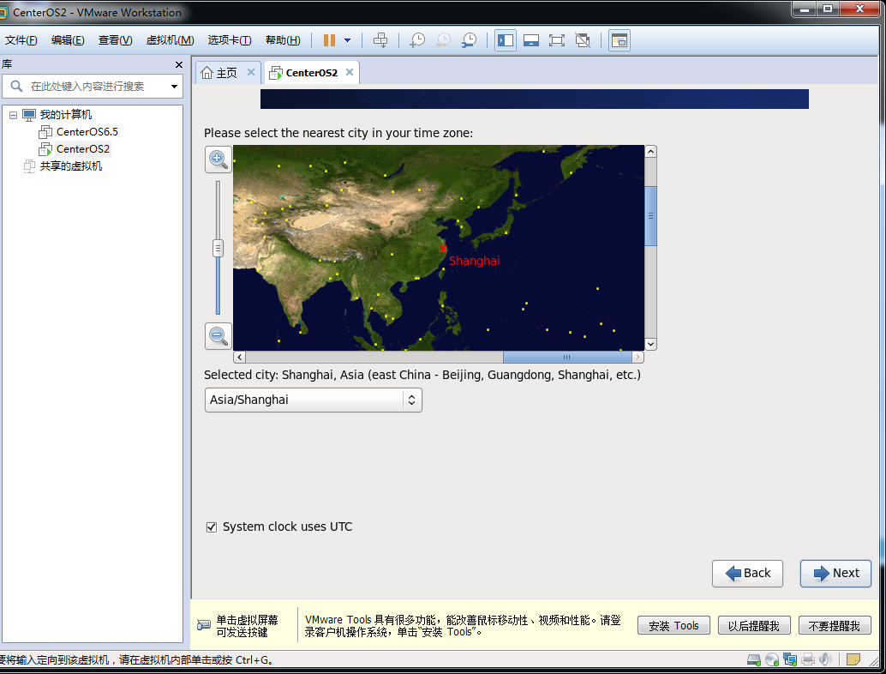
Task: Click the VMware icon in the title bar
Action: 3,13
